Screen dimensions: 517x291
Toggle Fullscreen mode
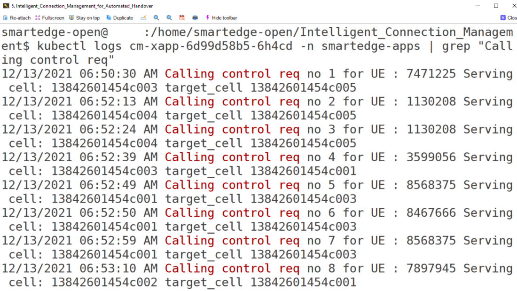tap(50, 18)
